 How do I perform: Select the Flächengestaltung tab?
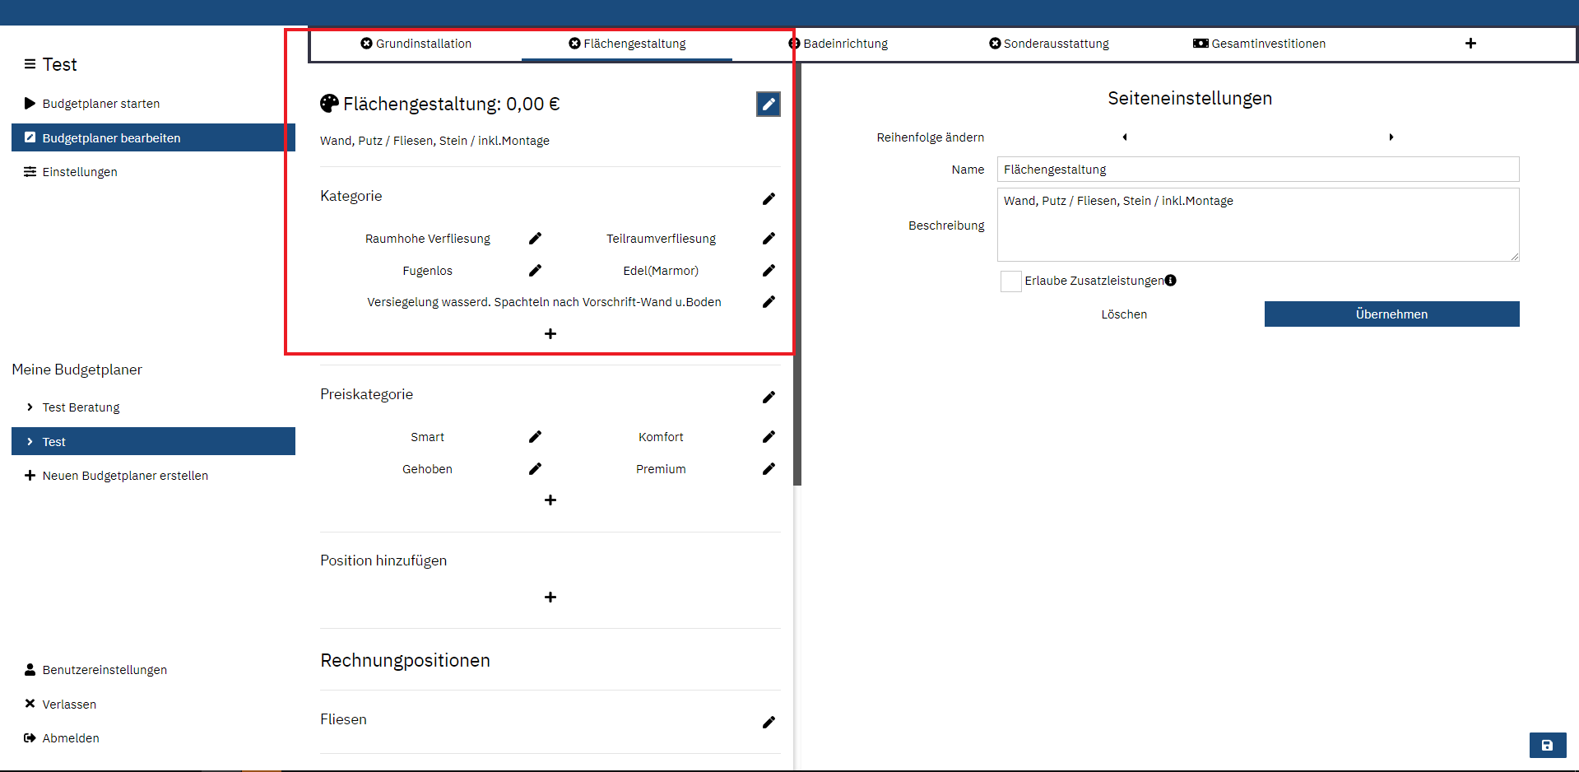627,44
